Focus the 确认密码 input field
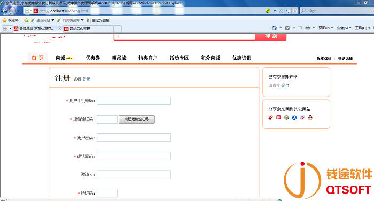Image resolution: width=374 pixels, height=201 pixels. pos(134,156)
